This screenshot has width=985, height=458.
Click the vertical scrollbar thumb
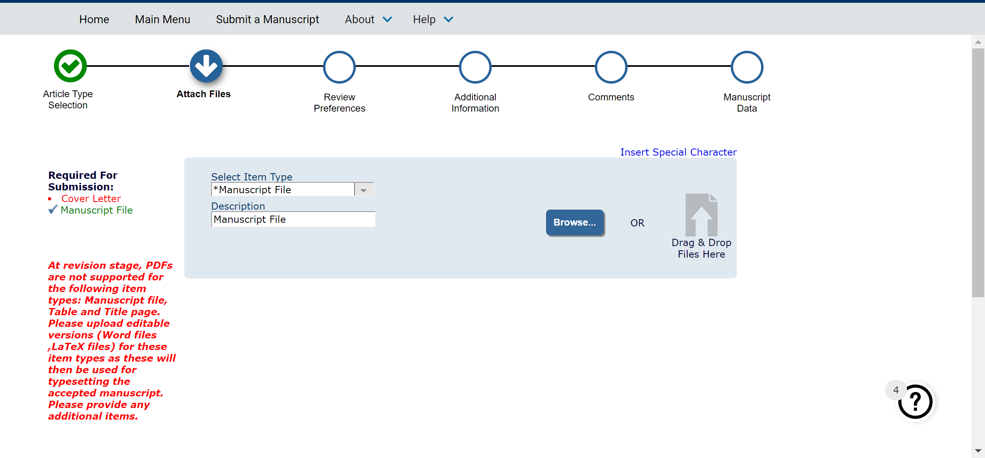[x=978, y=172]
